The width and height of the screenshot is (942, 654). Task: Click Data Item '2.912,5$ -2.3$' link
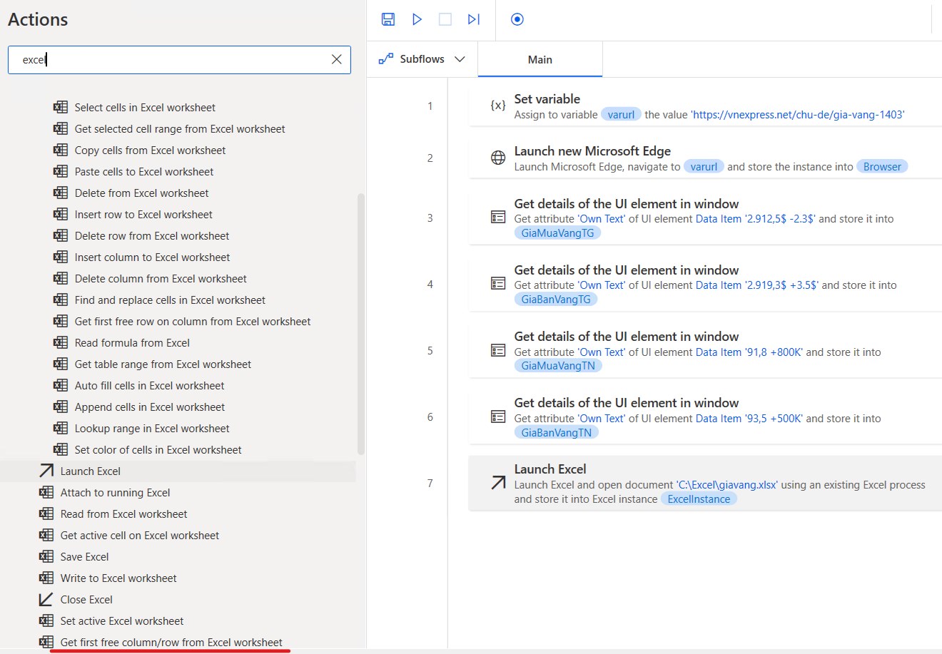coord(756,219)
